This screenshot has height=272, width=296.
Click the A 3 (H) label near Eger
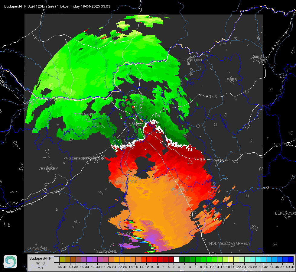(x=211, y=96)
